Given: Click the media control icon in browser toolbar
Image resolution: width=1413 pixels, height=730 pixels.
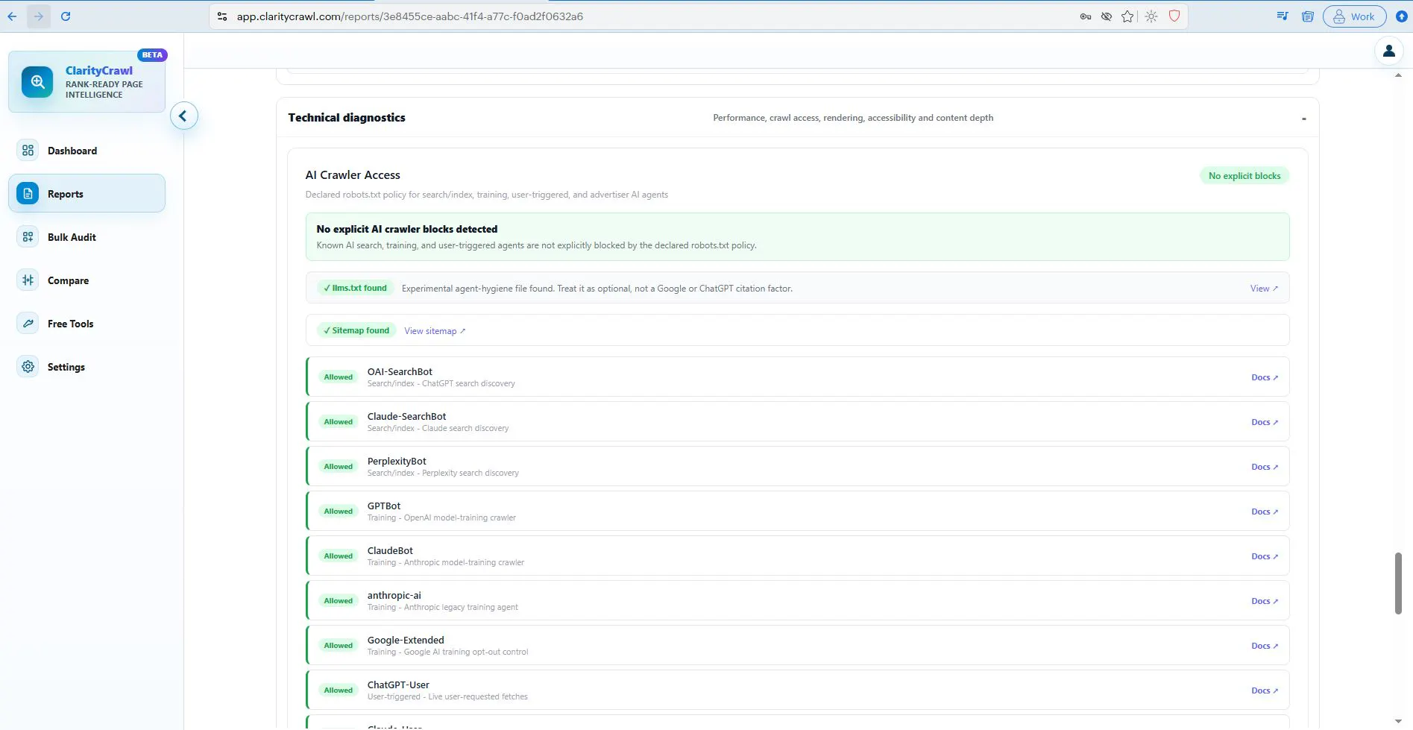Looking at the screenshot, I should (1283, 16).
